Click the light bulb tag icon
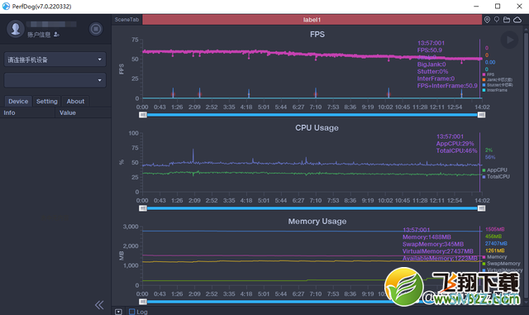The width and height of the screenshot is (529, 315). point(497,20)
